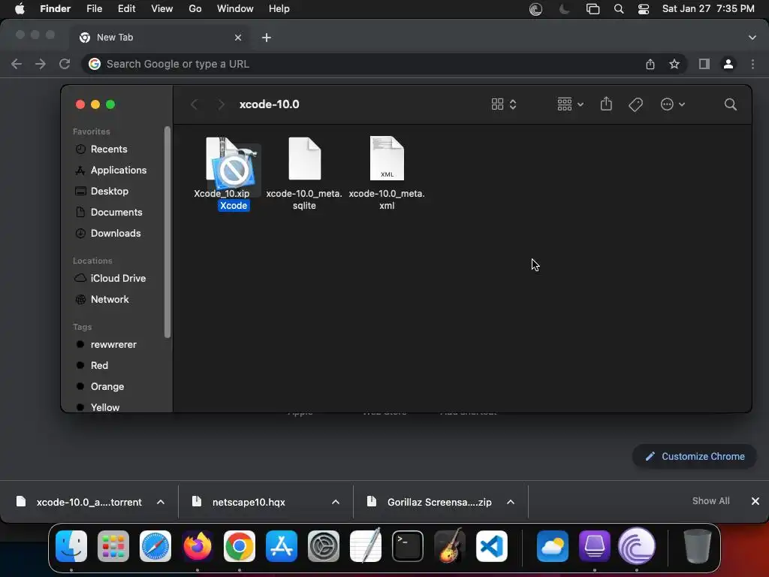769x577 pixels.
Task: Open Downloads in Finder sidebar
Action: [x=116, y=234]
